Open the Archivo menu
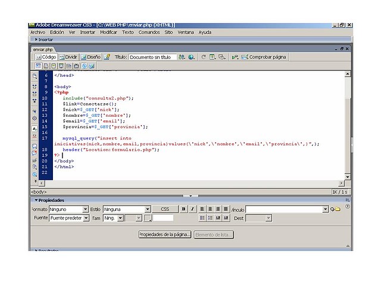 (x=38, y=32)
